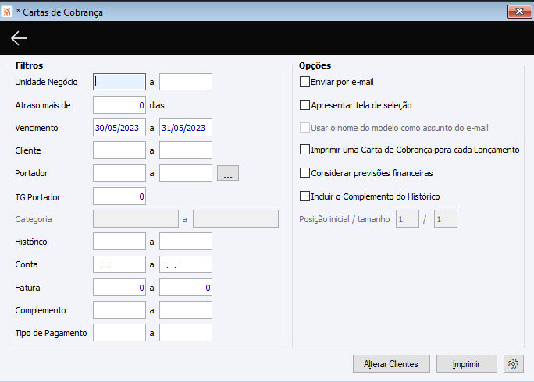Toggle Apresentar tela de seleção option
The width and height of the screenshot is (534, 382).
305,104
